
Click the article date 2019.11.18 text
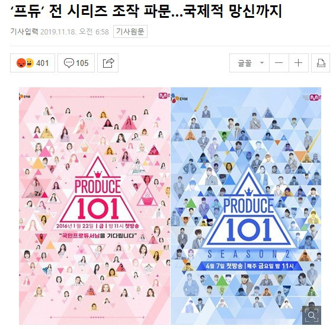pyautogui.click(x=58, y=32)
